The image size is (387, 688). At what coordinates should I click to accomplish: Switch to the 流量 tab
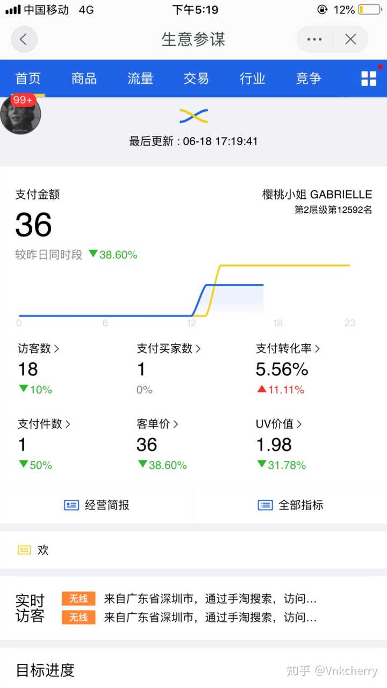click(140, 78)
